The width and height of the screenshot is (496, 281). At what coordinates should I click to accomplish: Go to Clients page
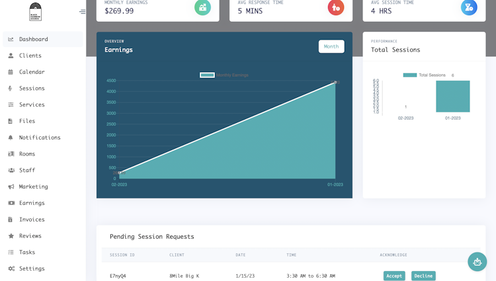pyautogui.click(x=43, y=56)
